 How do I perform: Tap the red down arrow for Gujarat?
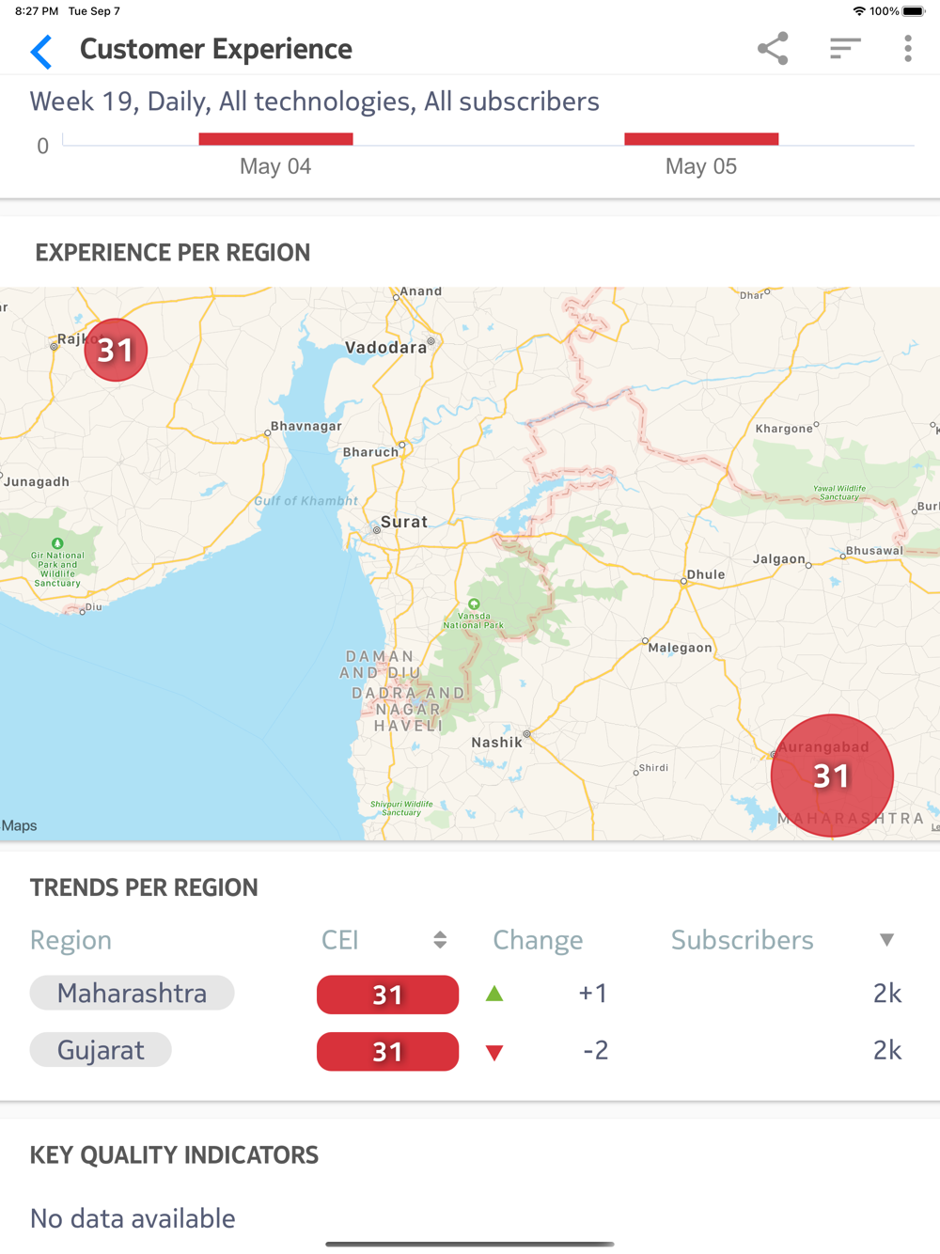click(494, 1053)
